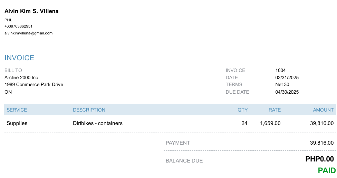This screenshot has height=178, width=337.
Task: Click the Supplies service entry
Action: click(x=17, y=123)
